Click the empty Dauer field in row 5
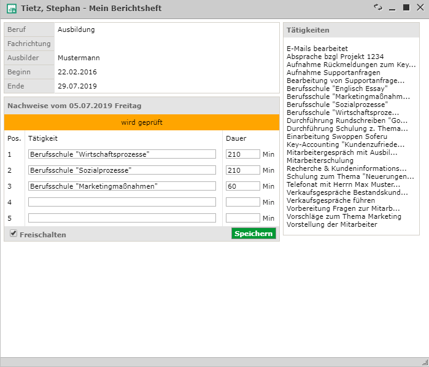The height and width of the screenshot is (367, 429). 243,218
